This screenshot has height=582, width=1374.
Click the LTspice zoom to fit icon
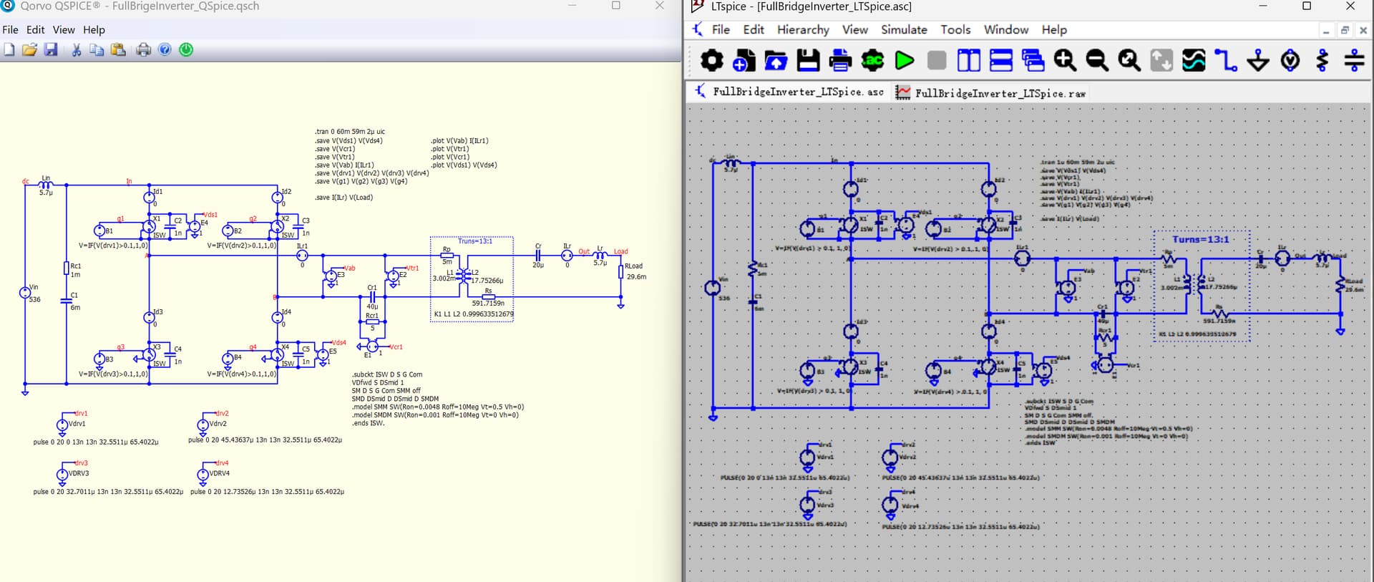tap(1129, 61)
